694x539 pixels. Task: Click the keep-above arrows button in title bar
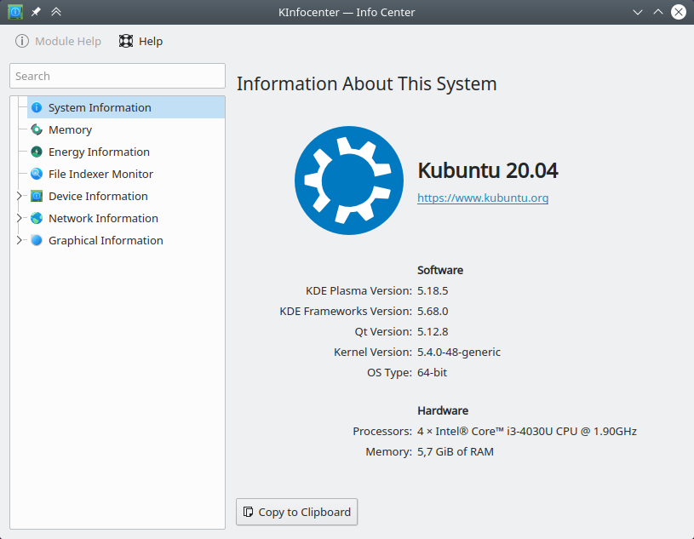click(x=56, y=13)
